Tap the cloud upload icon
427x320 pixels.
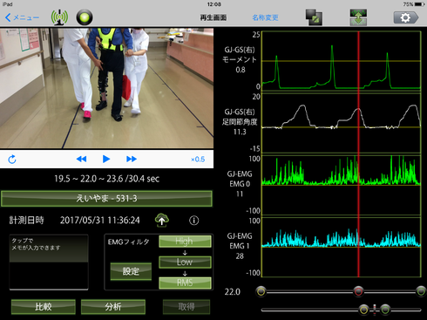pos(162,220)
